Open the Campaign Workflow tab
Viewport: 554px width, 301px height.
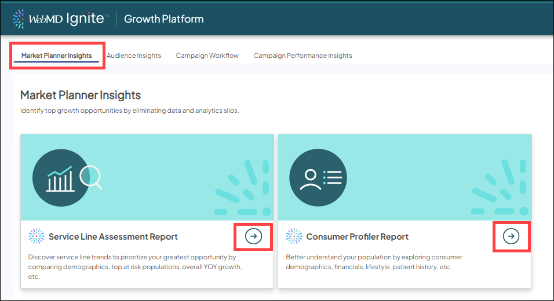[207, 56]
